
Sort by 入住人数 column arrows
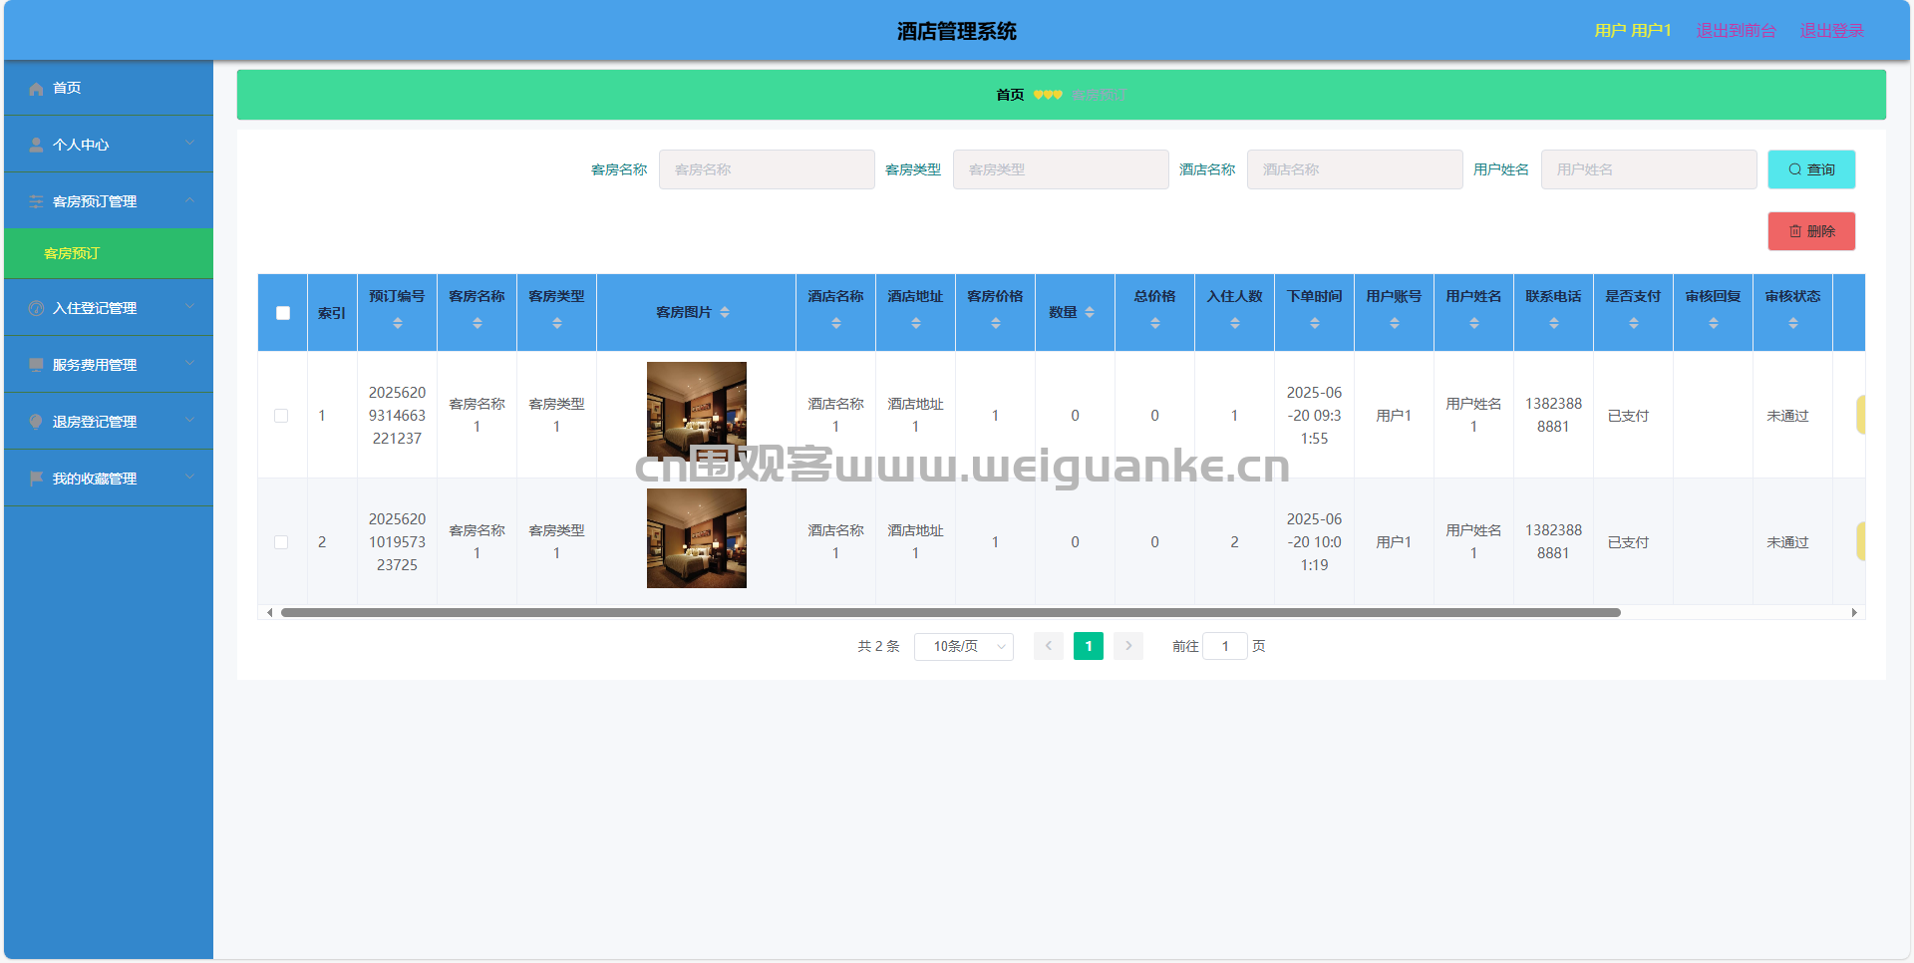(1235, 323)
